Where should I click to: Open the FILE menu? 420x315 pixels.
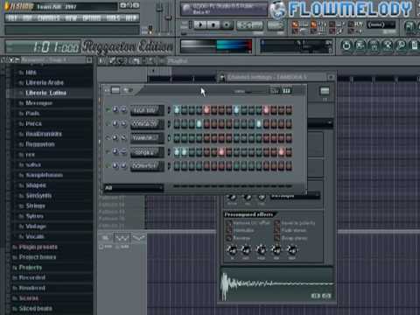pyautogui.click(x=12, y=18)
